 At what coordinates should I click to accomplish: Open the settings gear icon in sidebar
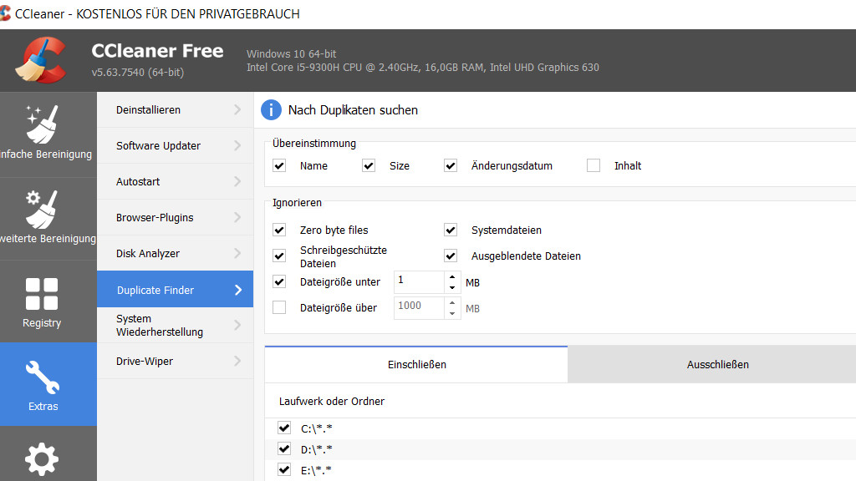pos(42,459)
